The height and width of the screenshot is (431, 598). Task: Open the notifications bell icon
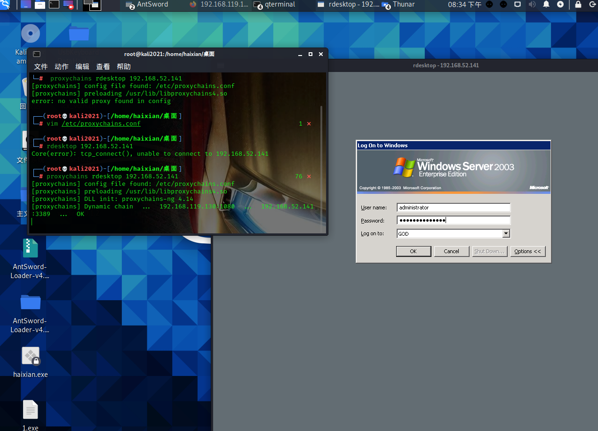pos(546,5)
